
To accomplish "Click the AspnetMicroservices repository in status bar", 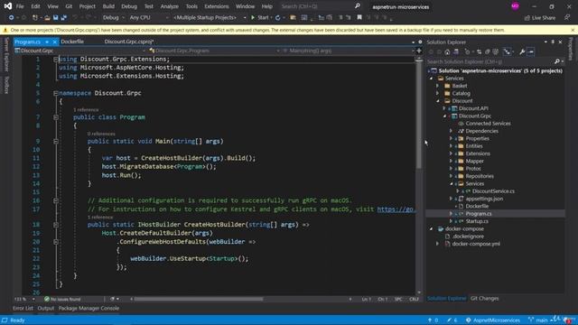I will pyautogui.click(x=492, y=320).
